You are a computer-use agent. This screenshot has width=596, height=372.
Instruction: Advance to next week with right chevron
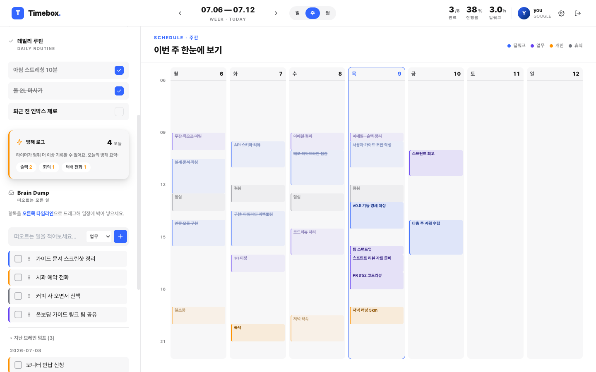coord(276,13)
